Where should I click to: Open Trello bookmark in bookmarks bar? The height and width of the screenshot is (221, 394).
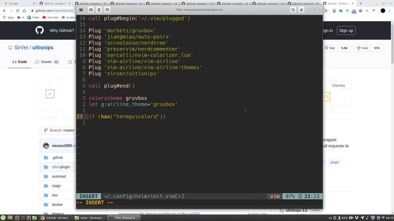(33, 18)
